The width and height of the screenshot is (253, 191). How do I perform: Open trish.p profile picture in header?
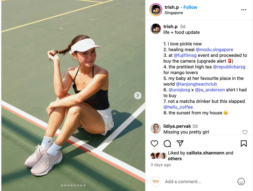(156, 10)
